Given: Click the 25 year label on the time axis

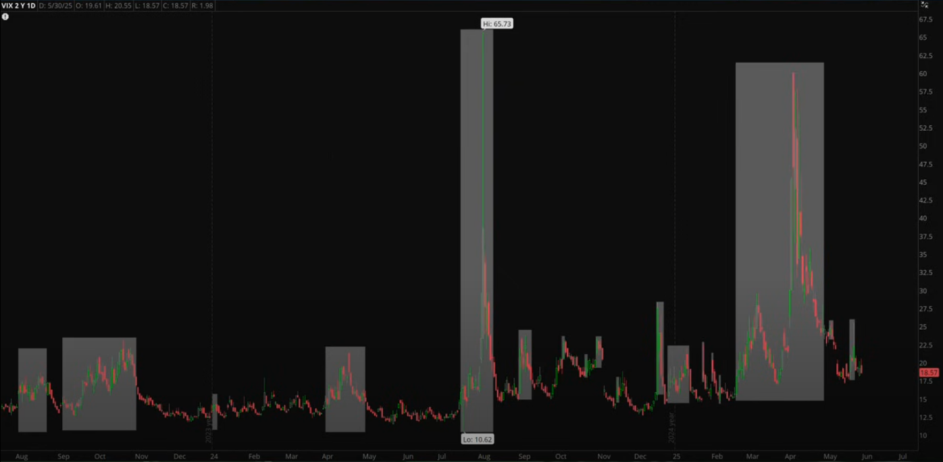Looking at the screenshot, I should tap(676, 457).
